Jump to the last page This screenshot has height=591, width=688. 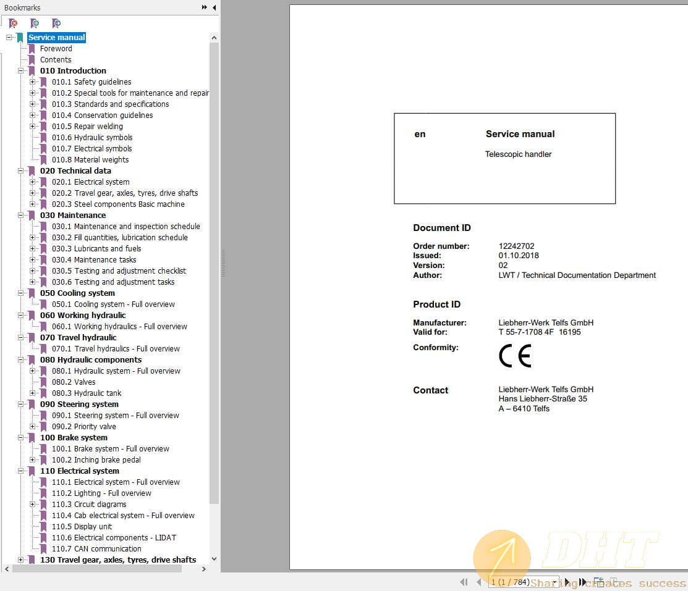click(583, 582)
